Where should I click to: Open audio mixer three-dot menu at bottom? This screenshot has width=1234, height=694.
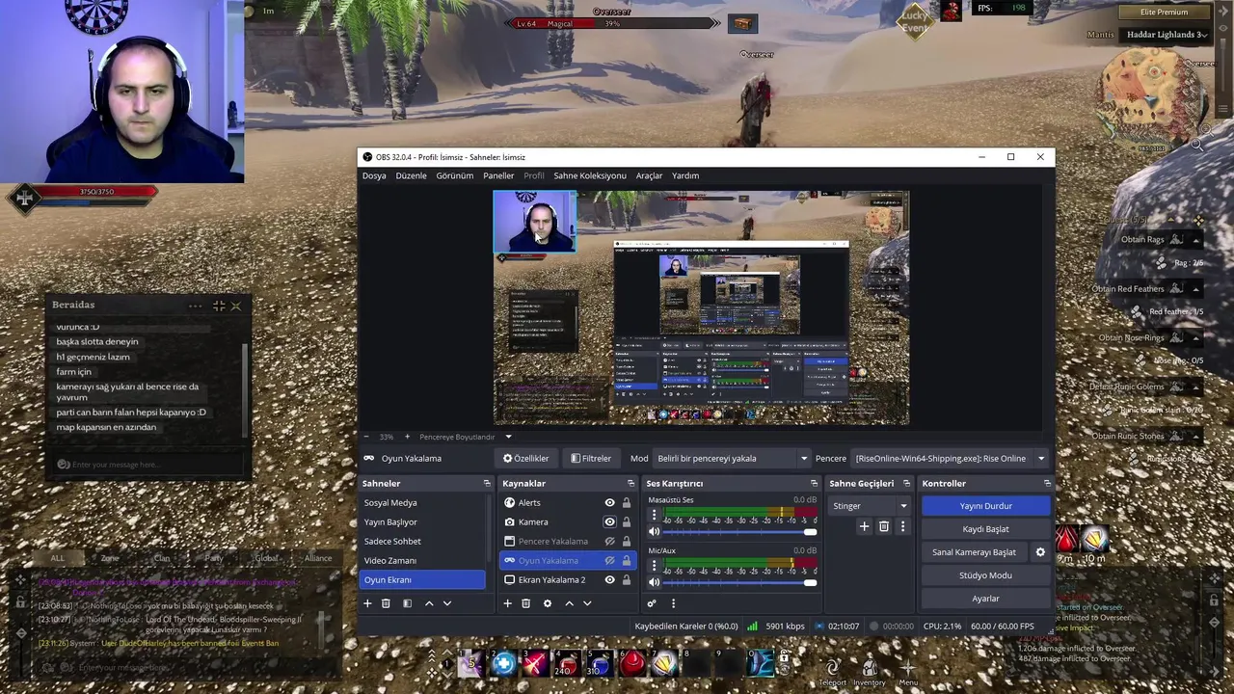point(673,603)
